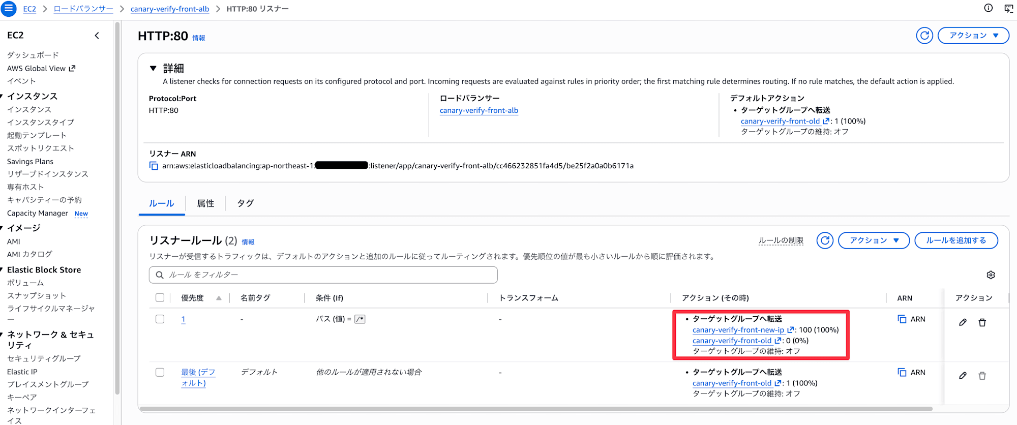Viewport: 1017px width, 425px height.
Task: Go to ロードバランサー breadcrumb link
Action: pyautogui.click(x=83, y=9)
